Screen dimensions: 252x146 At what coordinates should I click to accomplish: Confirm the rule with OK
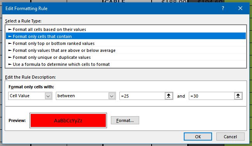pos(198,137)
